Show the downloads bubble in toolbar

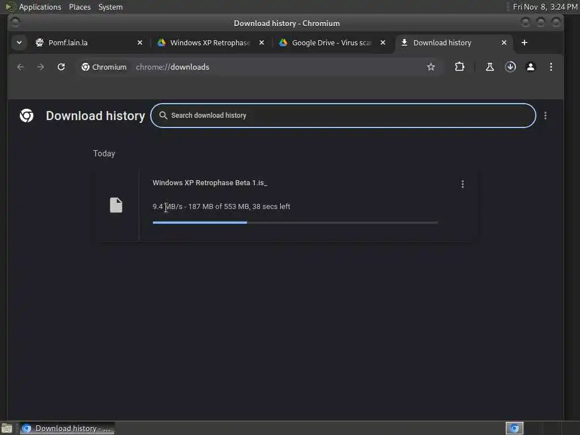tap(510, 67)
